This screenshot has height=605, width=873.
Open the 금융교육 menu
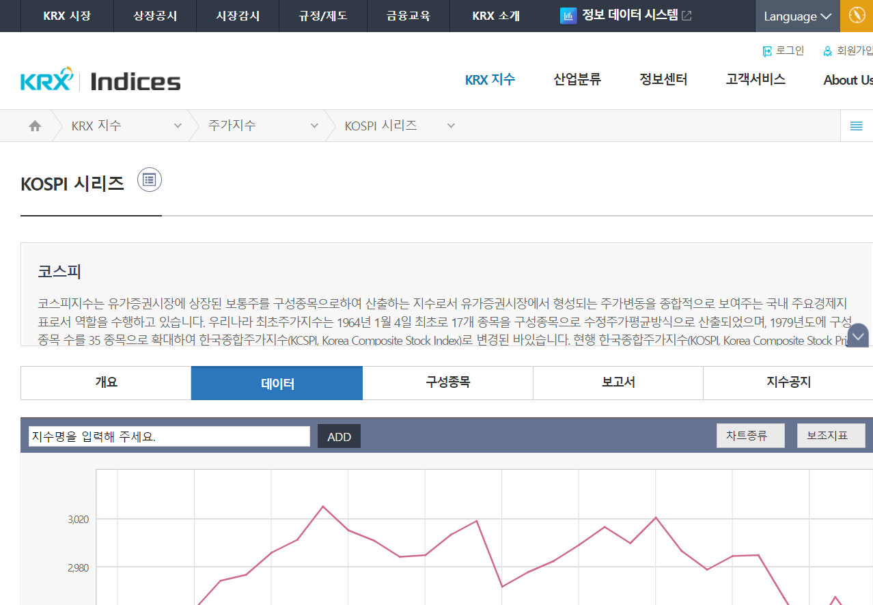(408, 15)
